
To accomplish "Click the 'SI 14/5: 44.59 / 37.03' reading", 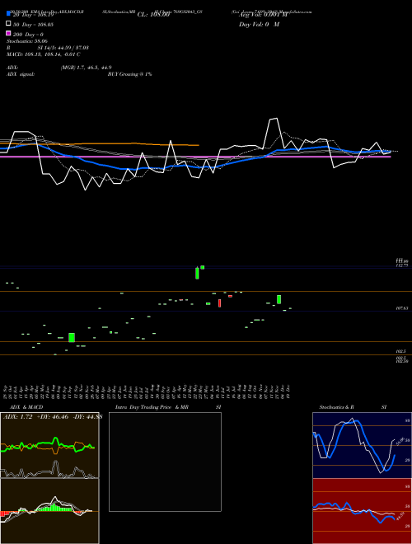I will 63,48.
